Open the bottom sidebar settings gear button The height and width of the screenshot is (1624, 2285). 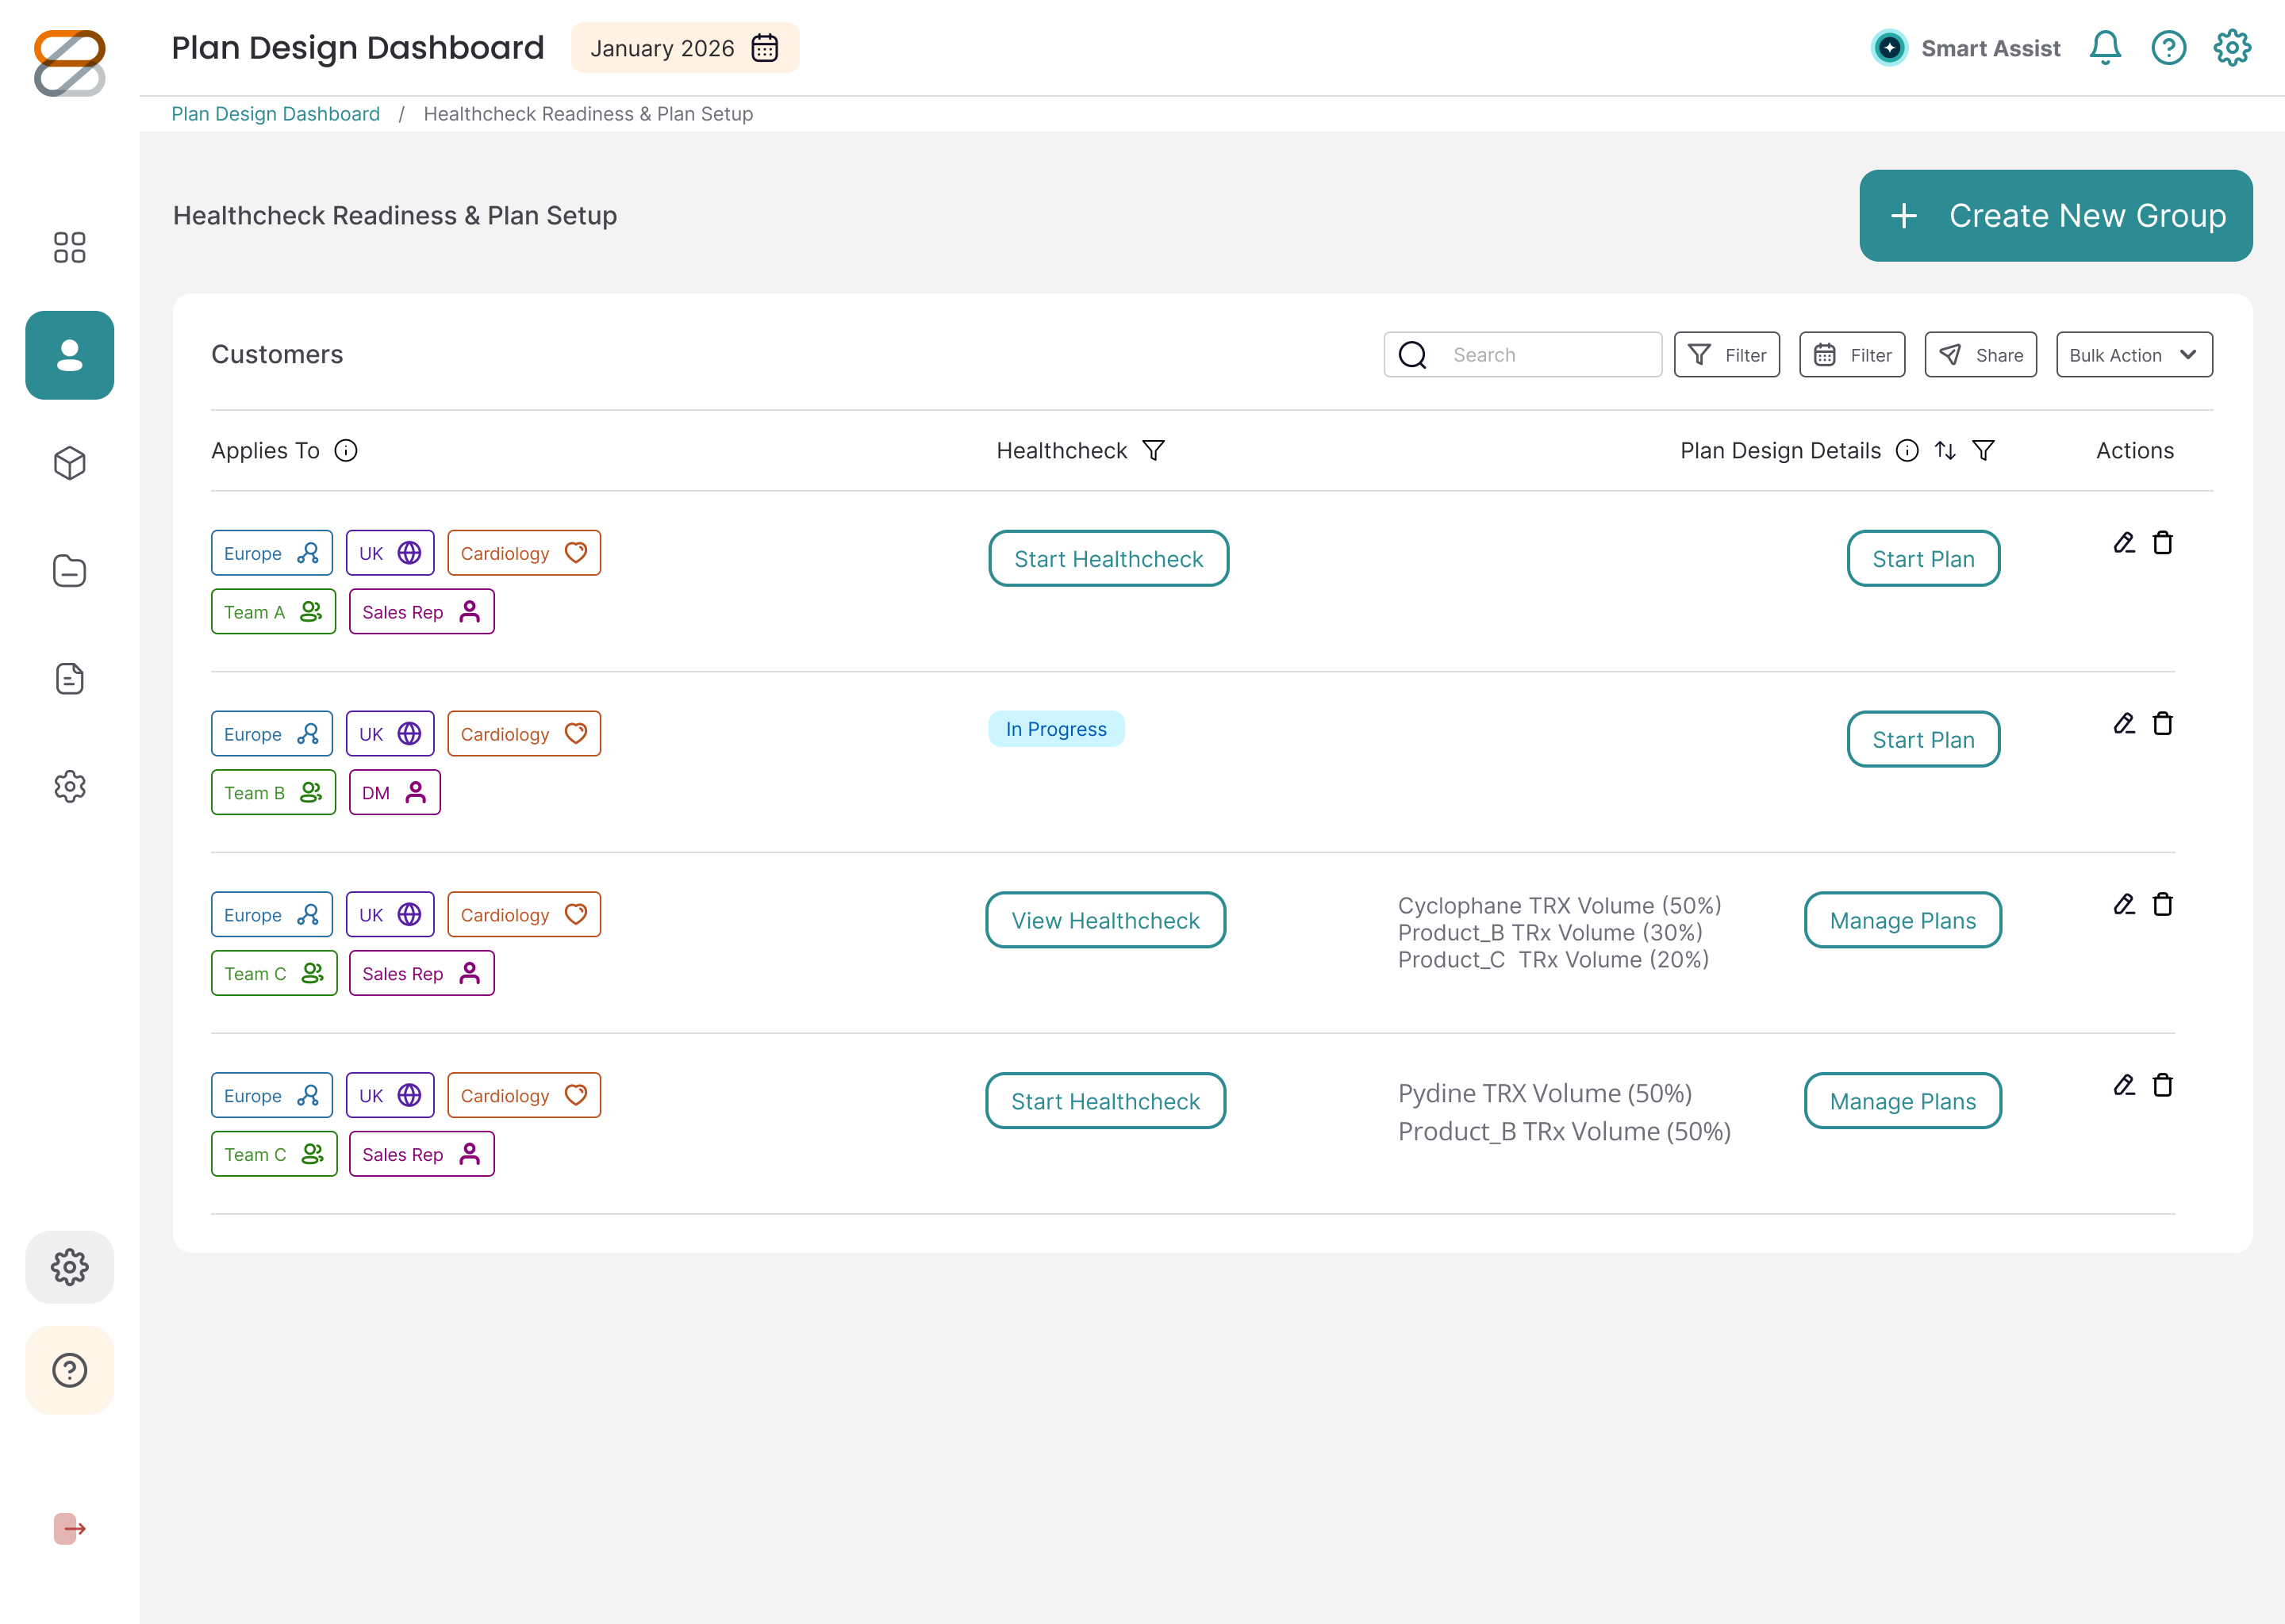69,1267
